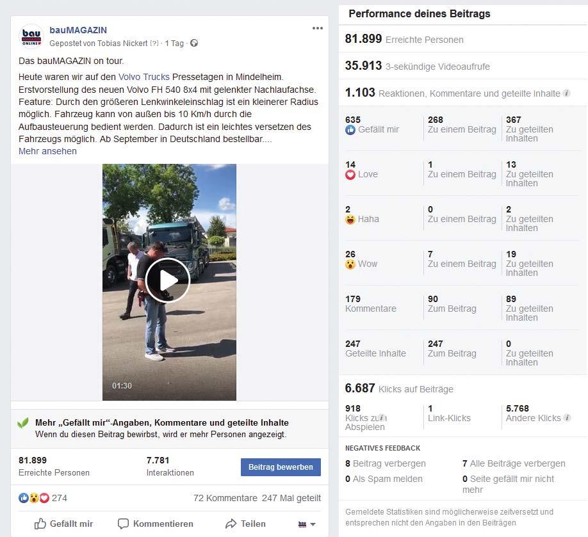Viewport: 588px width, 537px height.
Task: Open the 72 Kommentare link
Action: (225, 498)
